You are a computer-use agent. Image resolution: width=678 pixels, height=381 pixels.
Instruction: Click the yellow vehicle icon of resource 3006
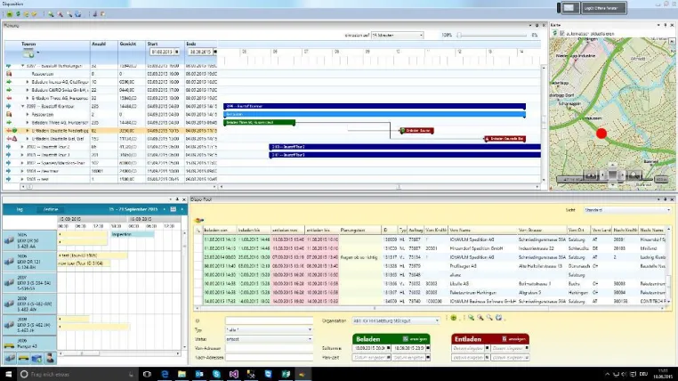(x=9, y=345)
